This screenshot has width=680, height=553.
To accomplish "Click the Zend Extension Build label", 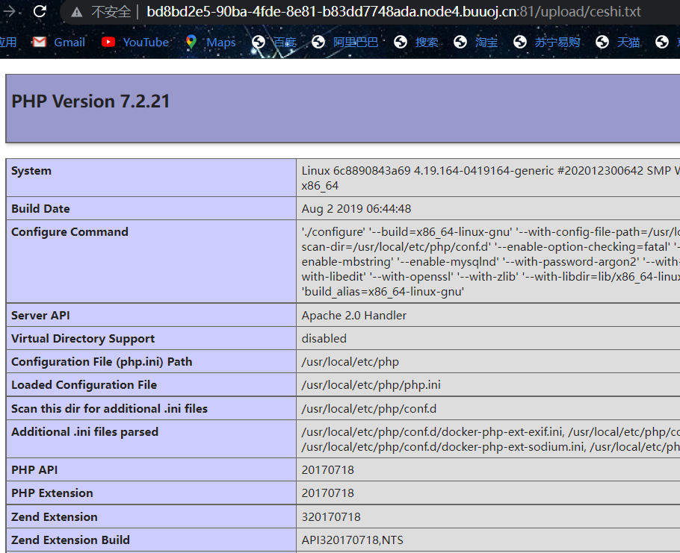I will (x=70, y=540).
